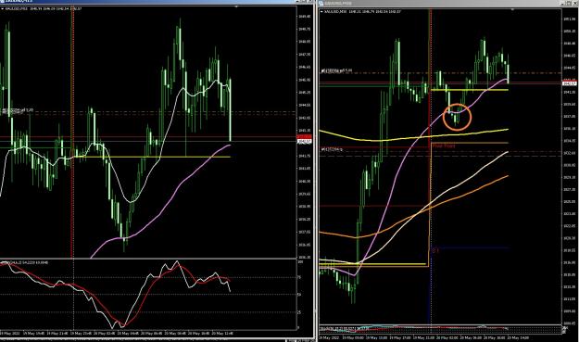The width and height of the screenshot is (579, 342).
Task: Click the current price tag on the right chart axis
Action: [569, 83]
